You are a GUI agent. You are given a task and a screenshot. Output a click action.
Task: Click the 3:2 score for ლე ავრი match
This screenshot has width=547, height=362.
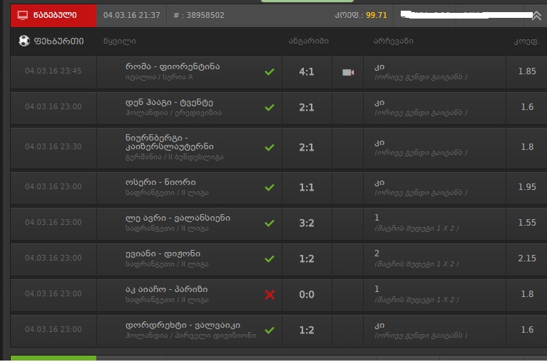click(307, 223)
